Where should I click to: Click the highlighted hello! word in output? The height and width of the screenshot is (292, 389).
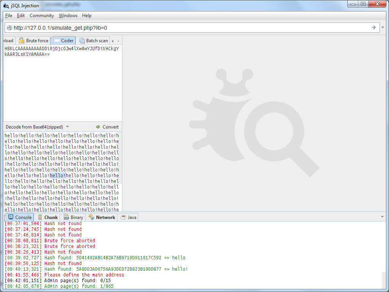point(58,176)
